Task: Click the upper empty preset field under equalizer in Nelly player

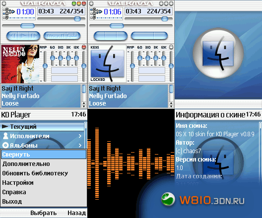Action: coord(65,70)
